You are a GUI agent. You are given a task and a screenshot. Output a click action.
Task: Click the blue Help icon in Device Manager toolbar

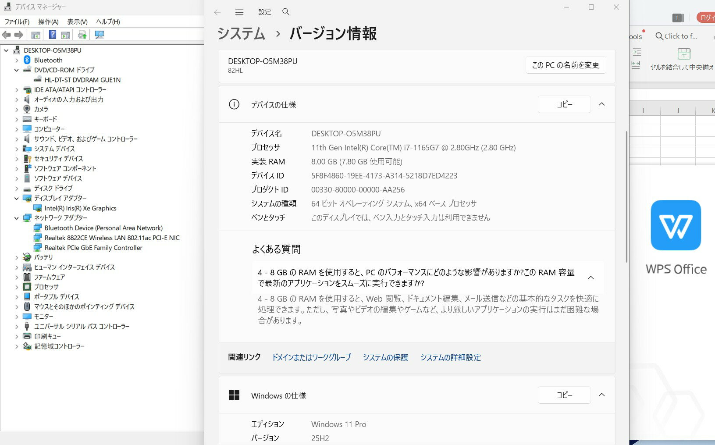tap(52, 35)
